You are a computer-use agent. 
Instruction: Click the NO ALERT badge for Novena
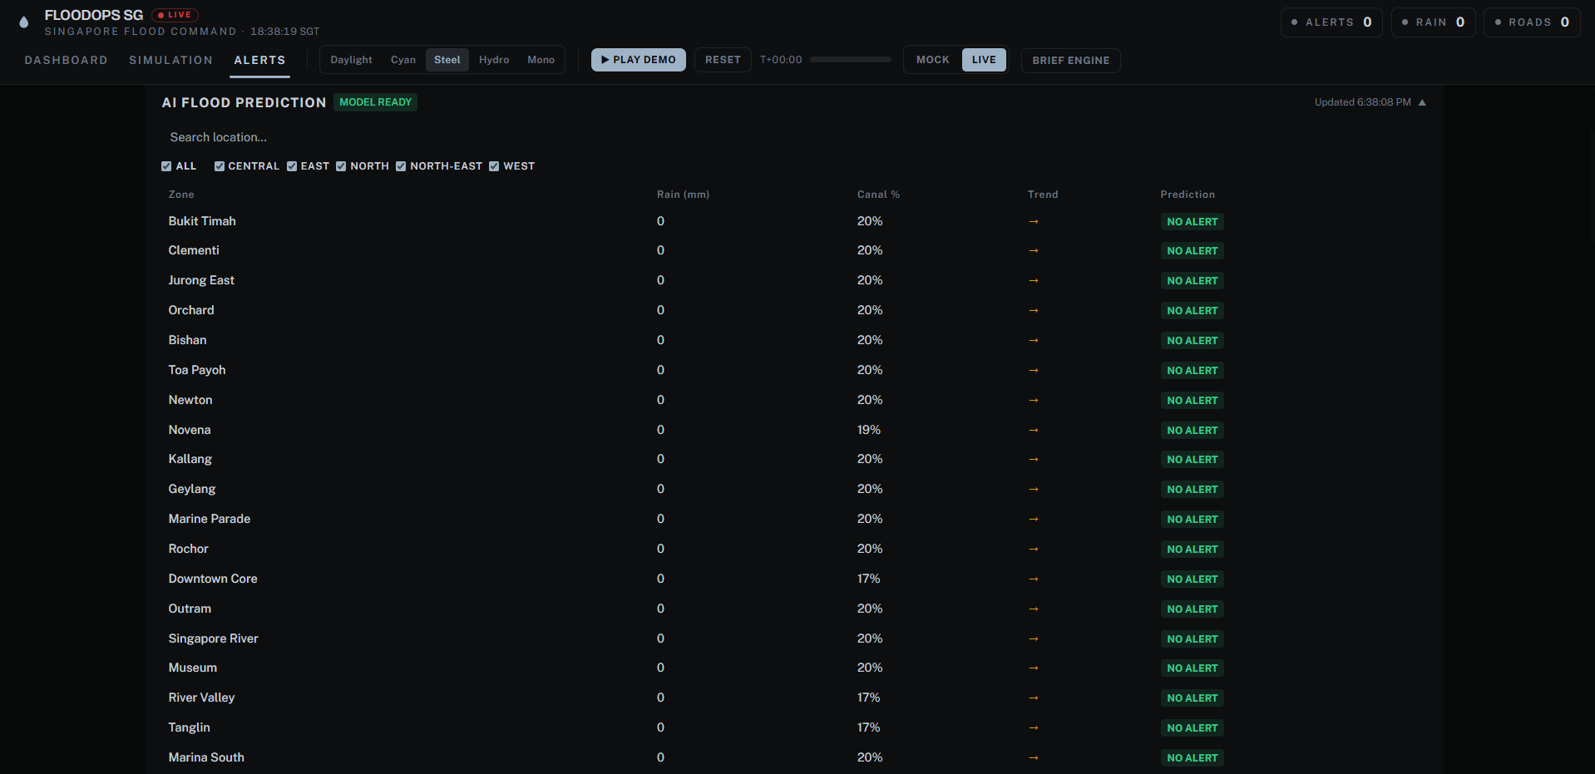(x=1193, y=431)
